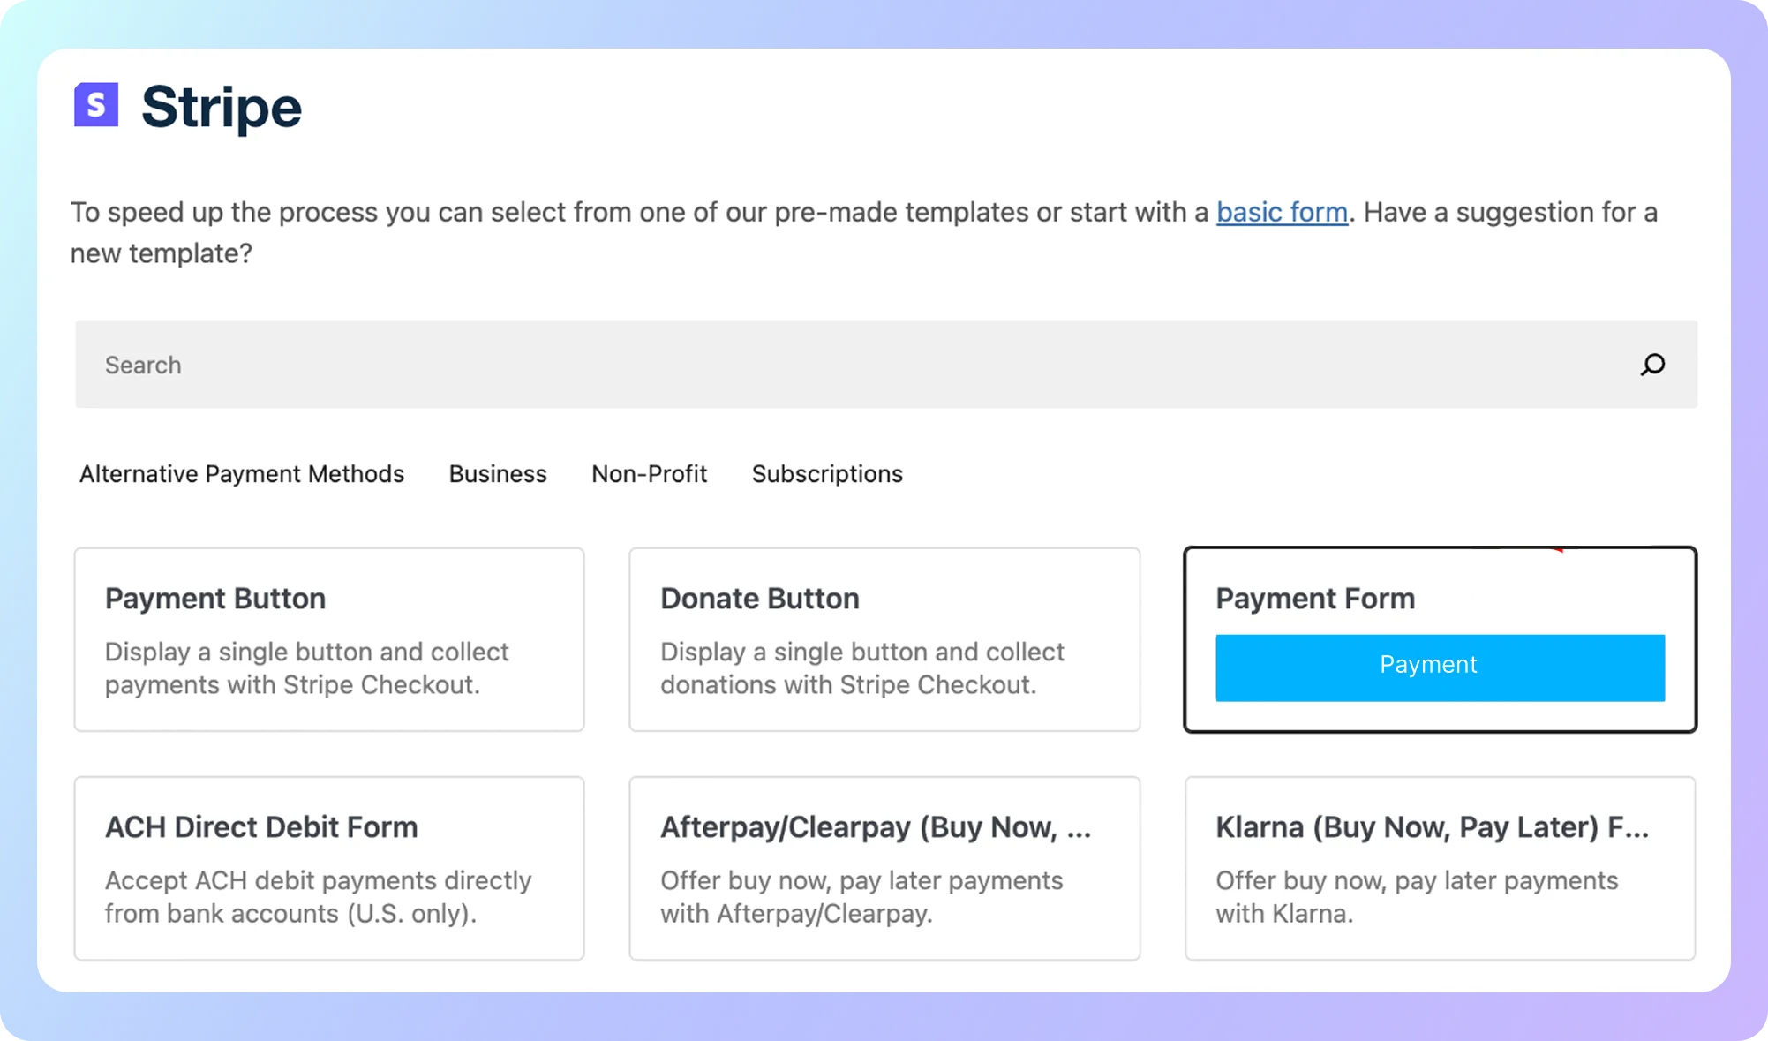Filter templates by Subscriptions
1768x1041 pixels.
point(827,474)
